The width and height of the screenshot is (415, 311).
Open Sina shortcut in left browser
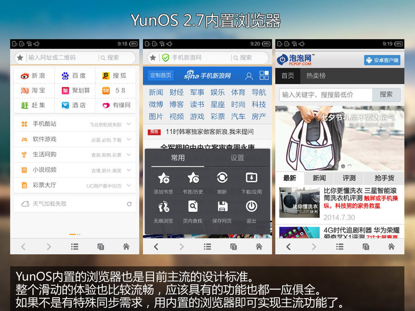(33, 76)
